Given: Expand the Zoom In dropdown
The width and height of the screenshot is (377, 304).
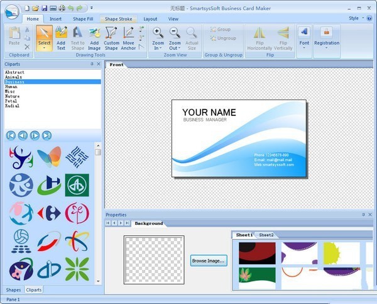Looking at the screenshot, I should point(160,48).
